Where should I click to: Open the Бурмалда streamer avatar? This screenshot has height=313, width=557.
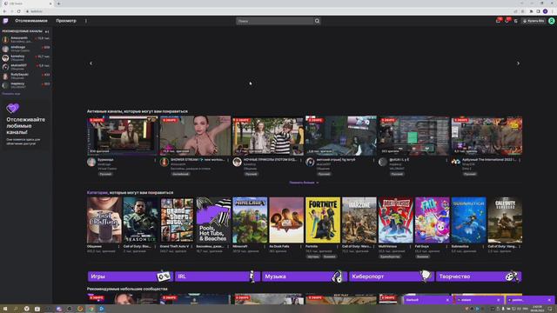[91, 163]
